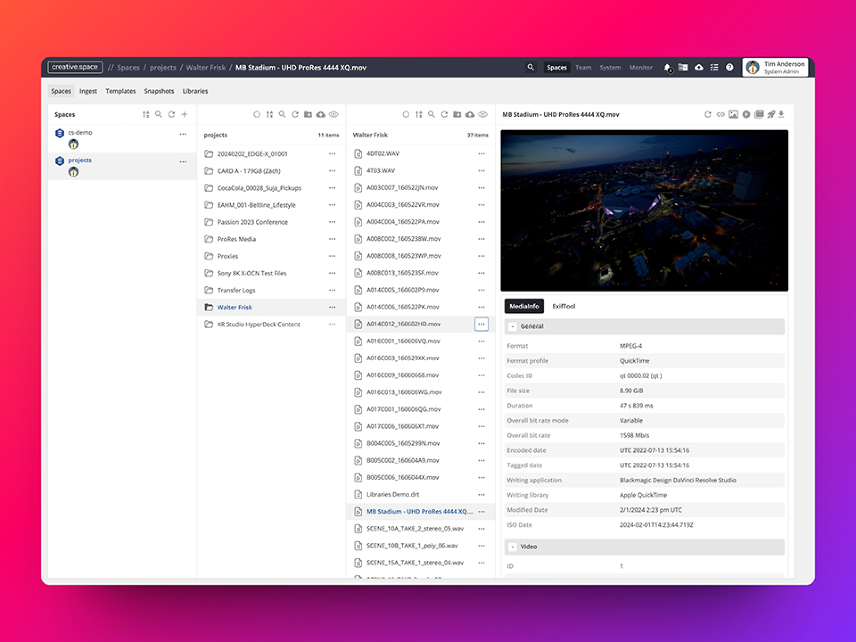Click the stadium video preview thumbnail
This screenshot has width=856, height=642.
tap(644, 210)
